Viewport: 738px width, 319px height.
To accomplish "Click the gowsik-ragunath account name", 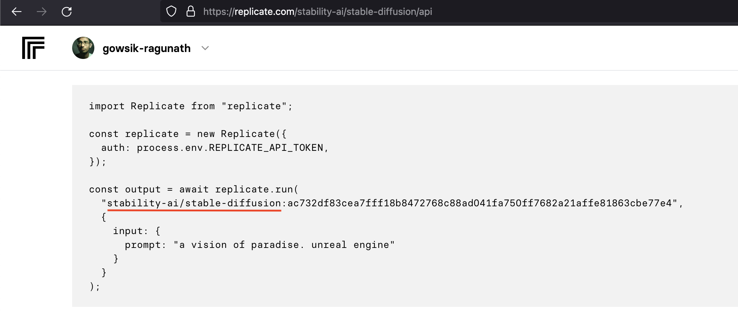I will (146, 48).
